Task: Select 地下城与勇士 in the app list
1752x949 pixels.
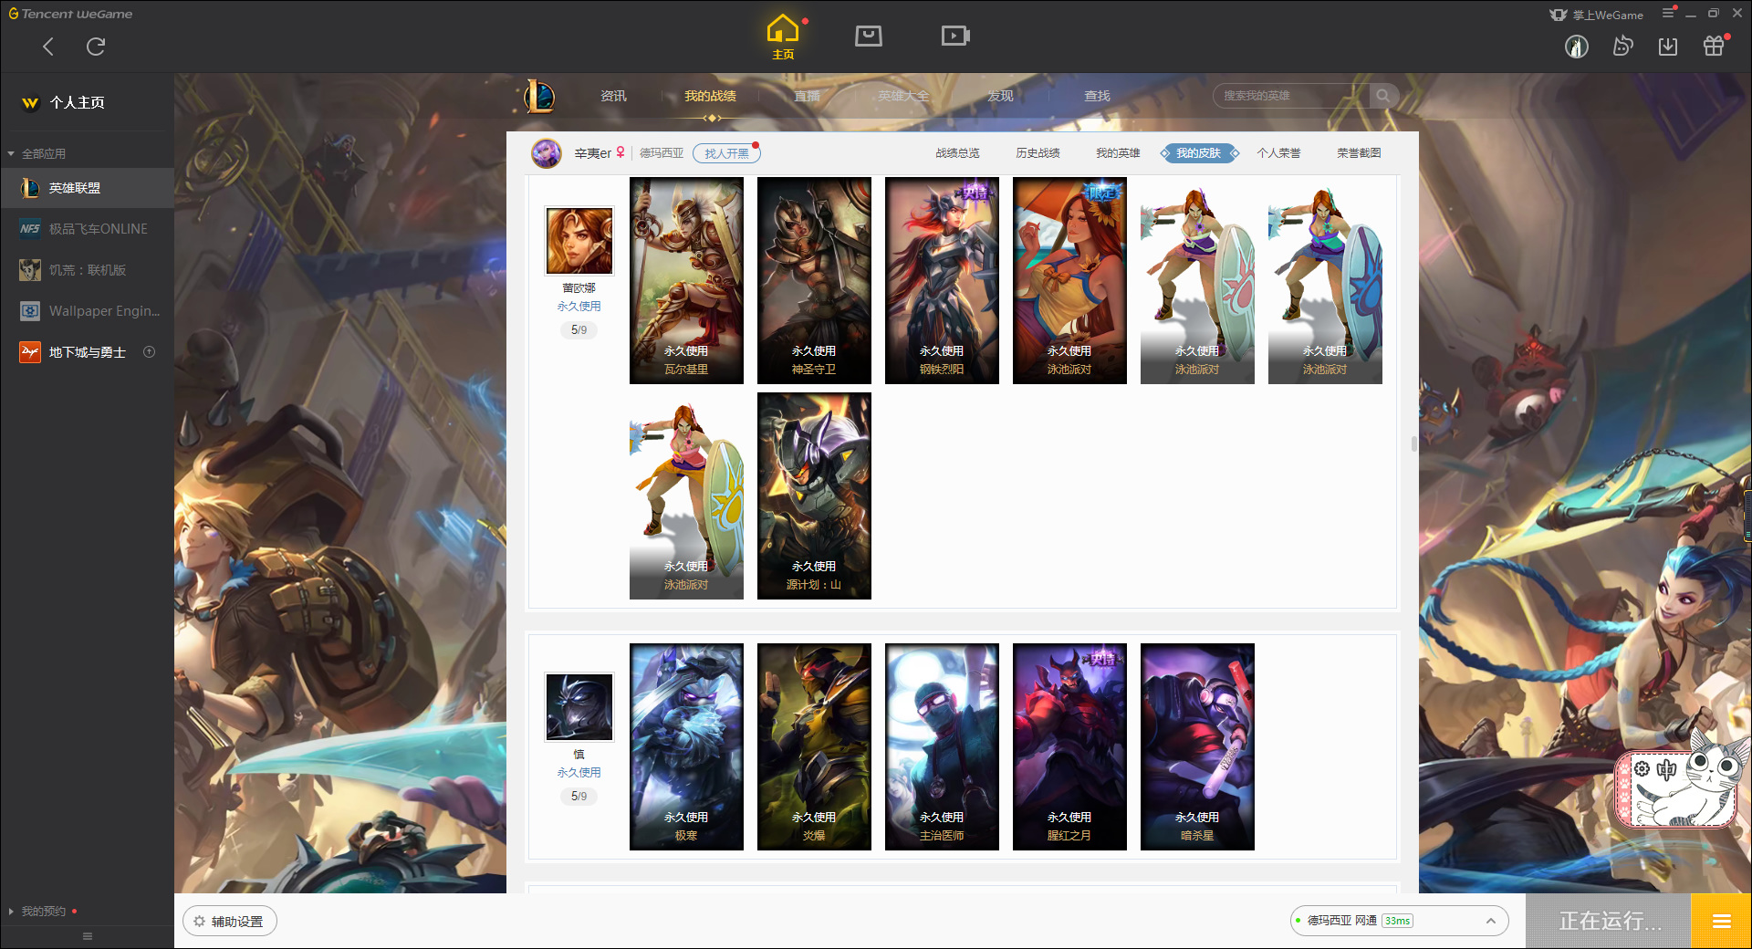Action: (87, 352)
